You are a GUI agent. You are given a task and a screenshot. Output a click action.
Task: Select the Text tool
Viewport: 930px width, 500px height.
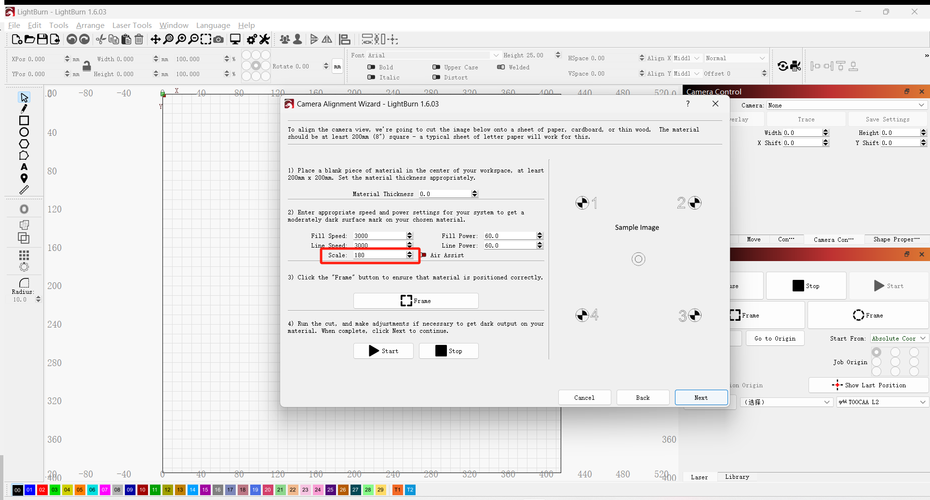coord(24,167)
